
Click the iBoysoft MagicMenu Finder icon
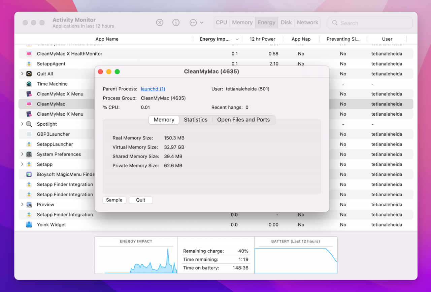tap(29, 174)
